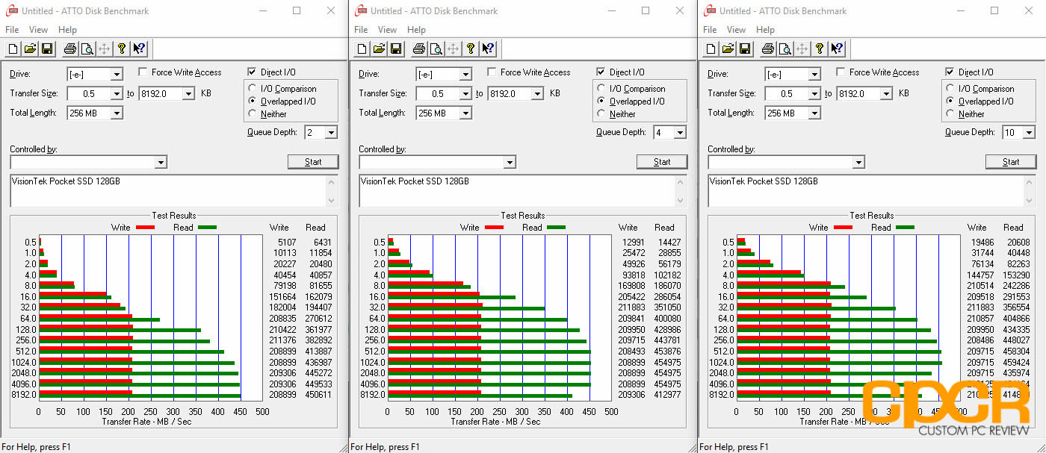Open the Help menu in the middle window
The height and width of the screenshot is (453, 1046).
coord(417,30)
